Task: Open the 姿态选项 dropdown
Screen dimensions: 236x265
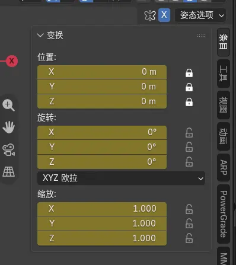Action: pos(200,15)
